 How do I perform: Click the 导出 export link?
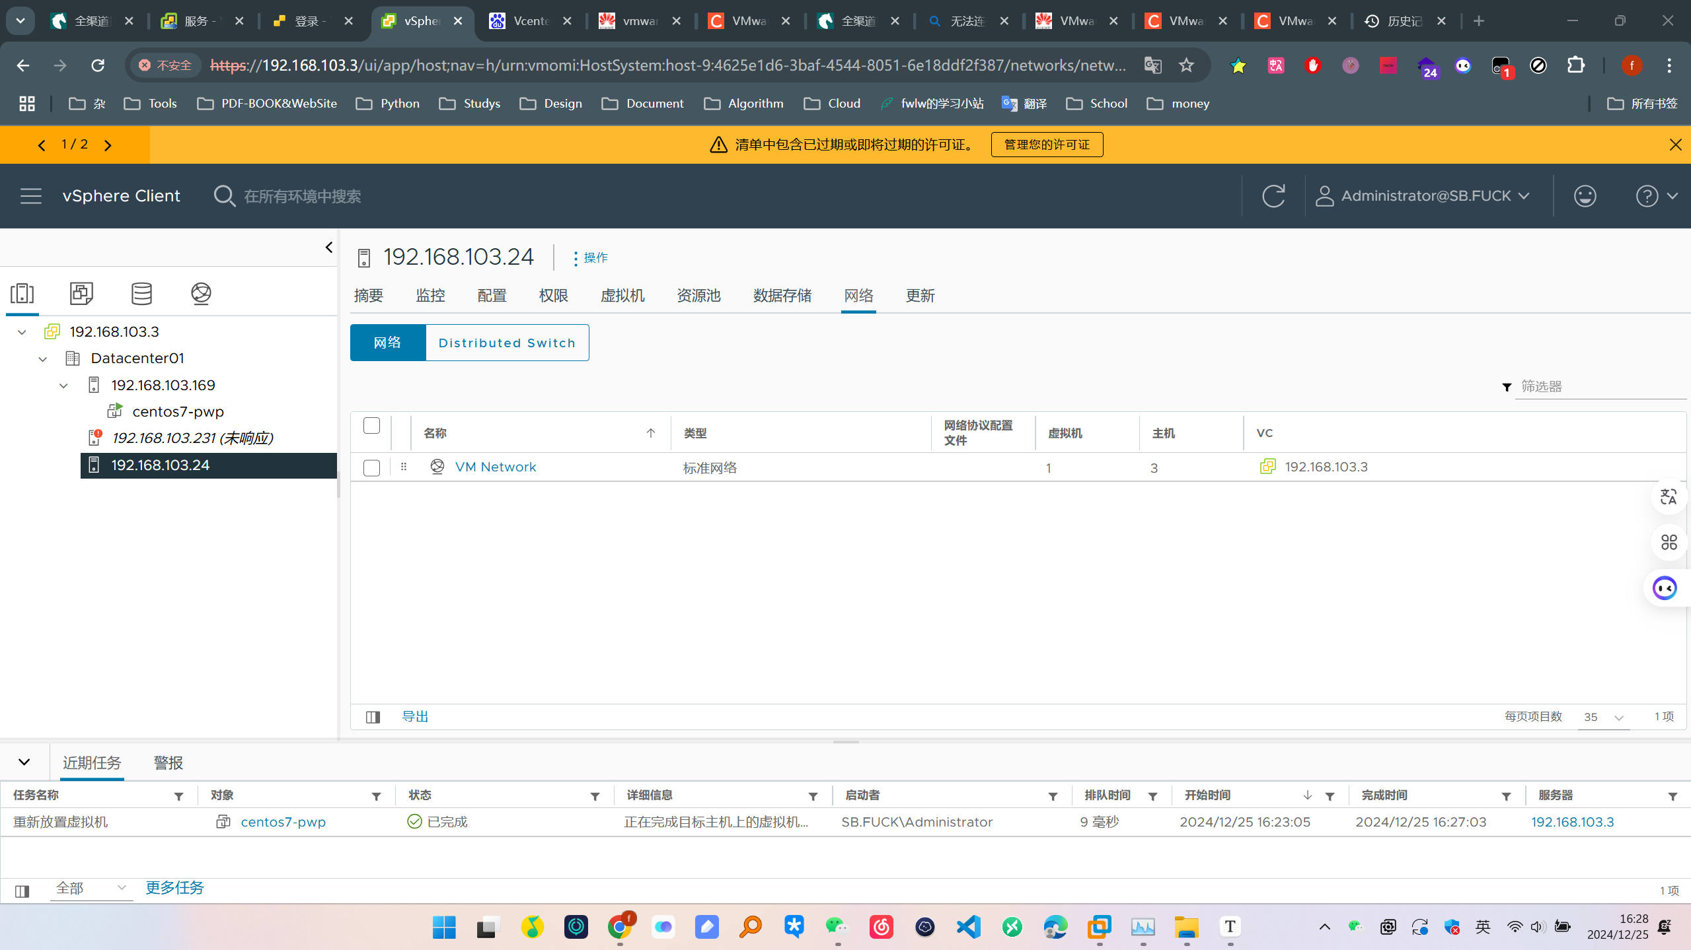tap(415, 717)
